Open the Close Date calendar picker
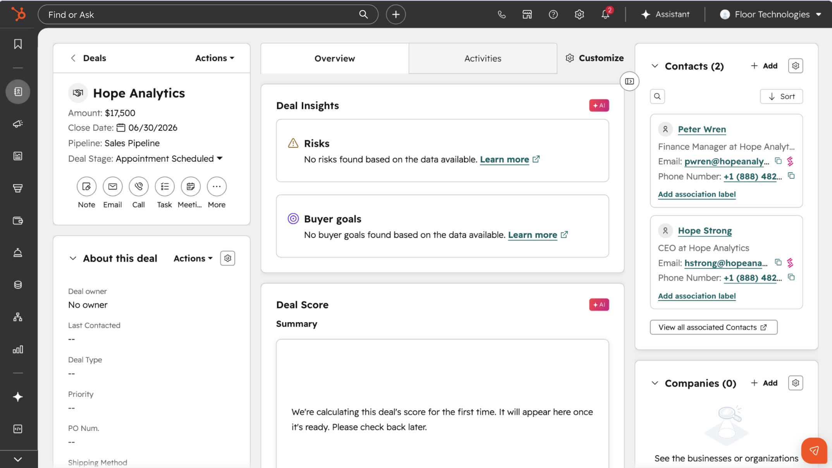The height and width of the screenshot is (468, 832). 121,128
